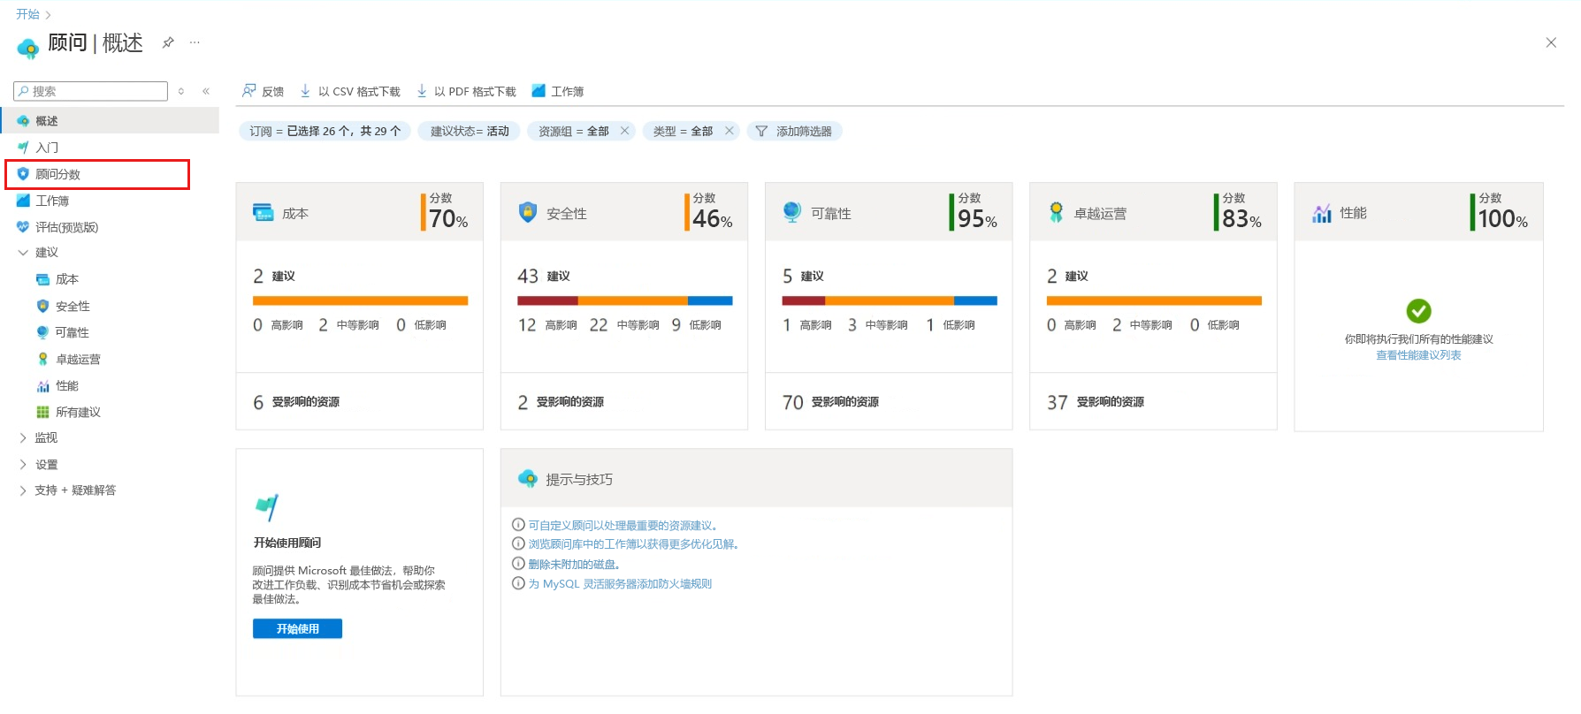
Task: Click the 83% operational excellence score
Action: [x=1241, y=219]
